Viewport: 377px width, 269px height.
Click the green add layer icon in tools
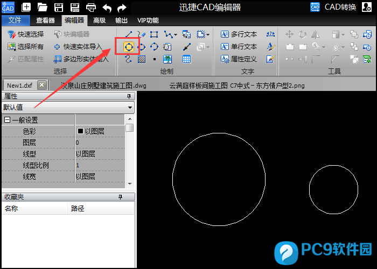367,59
